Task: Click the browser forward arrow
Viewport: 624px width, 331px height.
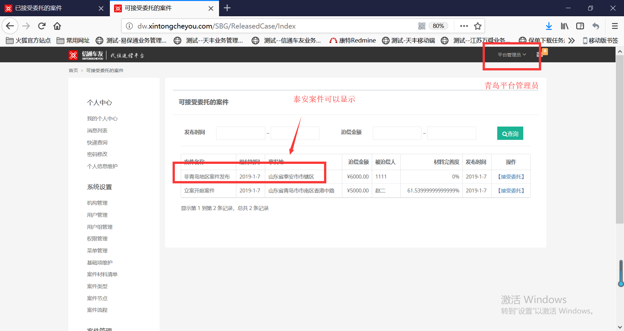Action: click(26, 26)
